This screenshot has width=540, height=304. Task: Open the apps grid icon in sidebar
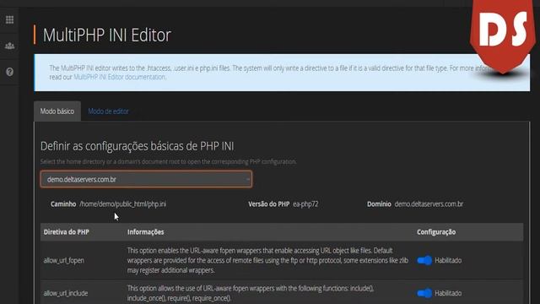tap(9, 20)
